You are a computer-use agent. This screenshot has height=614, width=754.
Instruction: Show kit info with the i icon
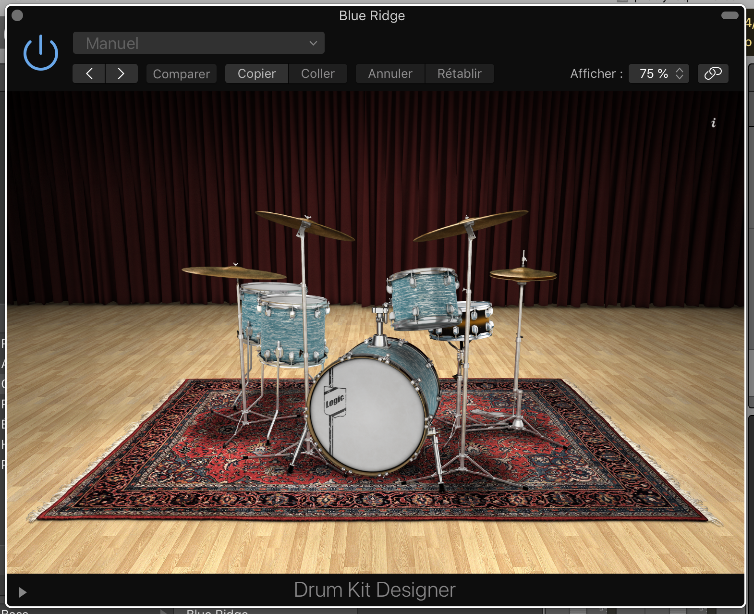tap(714, 123)
